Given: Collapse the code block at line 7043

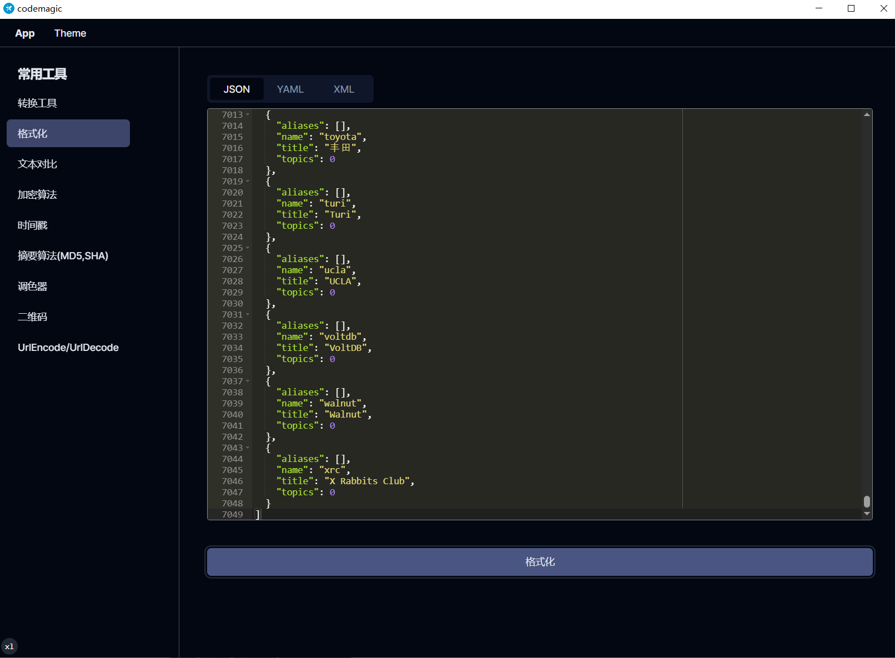Looking at the screenshot, I should [248, 448].
